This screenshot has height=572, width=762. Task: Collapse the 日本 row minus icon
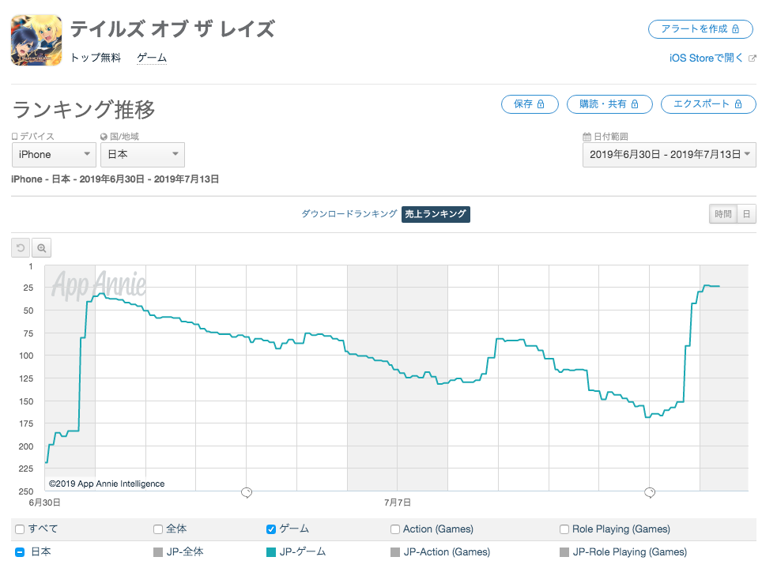click(20, 552)
